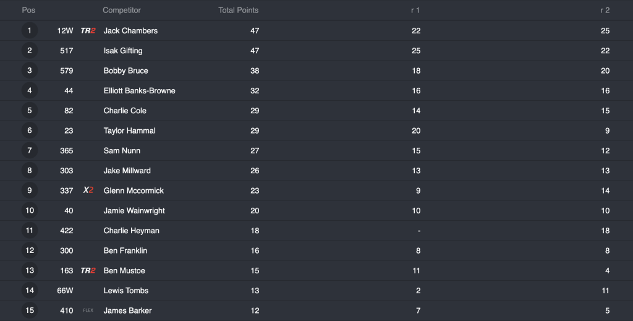Sort by the Total Points header
633x321 pixels.
tap(238, 11)
